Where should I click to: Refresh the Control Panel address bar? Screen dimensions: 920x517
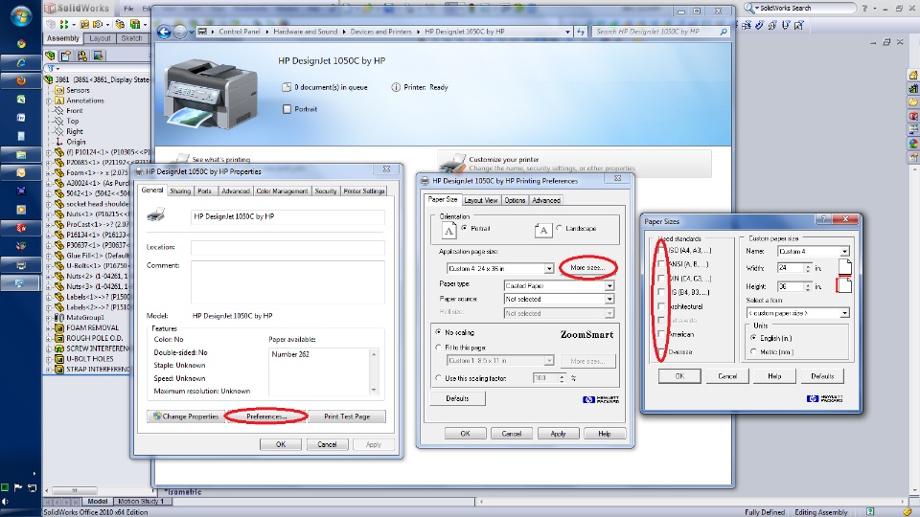pos(581,32)
